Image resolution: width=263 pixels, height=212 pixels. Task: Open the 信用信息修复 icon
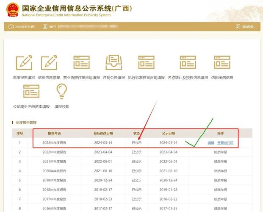pos(49,62)
